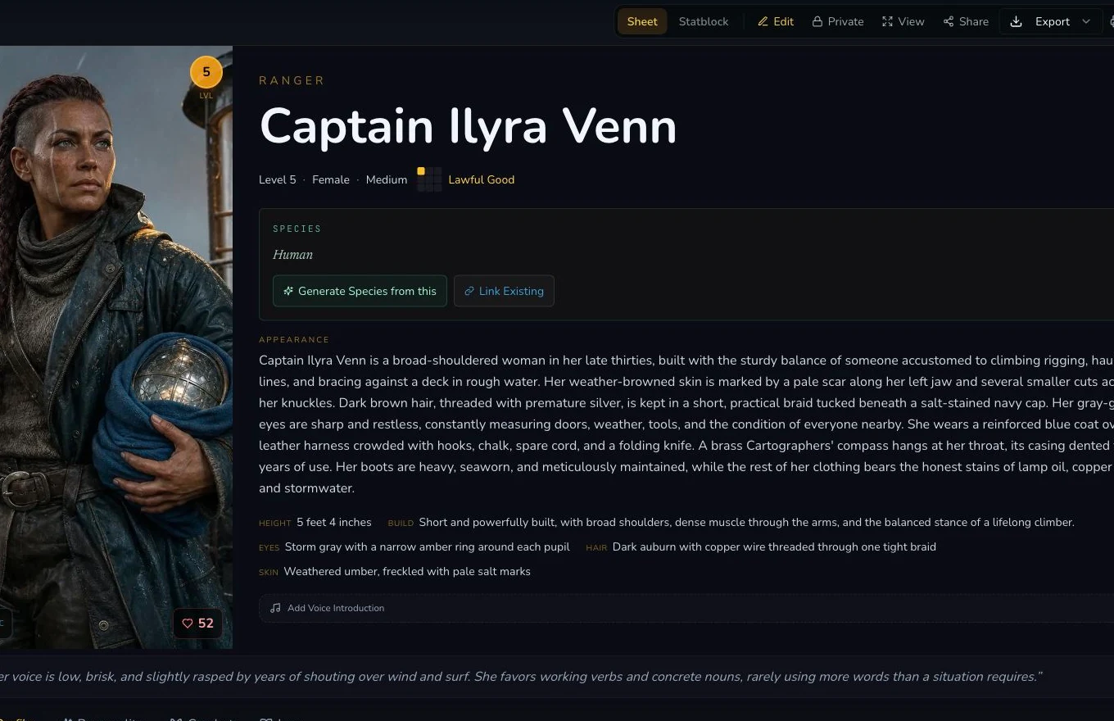Click the Share network icon

tap(949, 21)
